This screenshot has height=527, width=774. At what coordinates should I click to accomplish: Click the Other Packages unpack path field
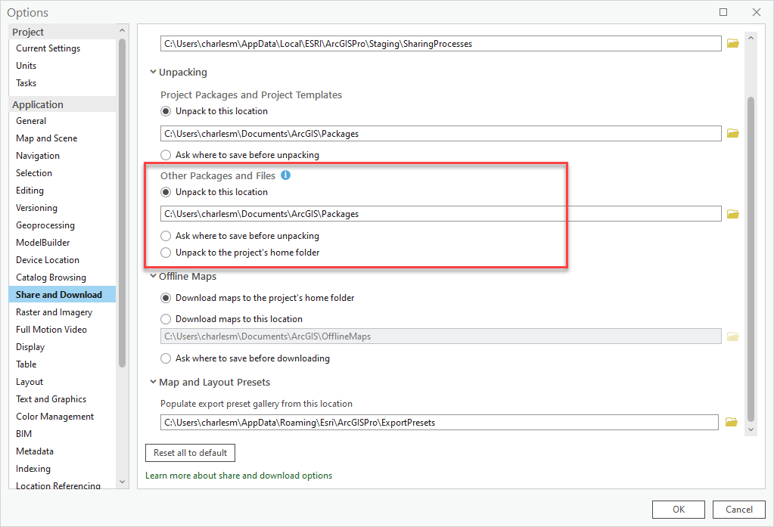click(440, 214)
